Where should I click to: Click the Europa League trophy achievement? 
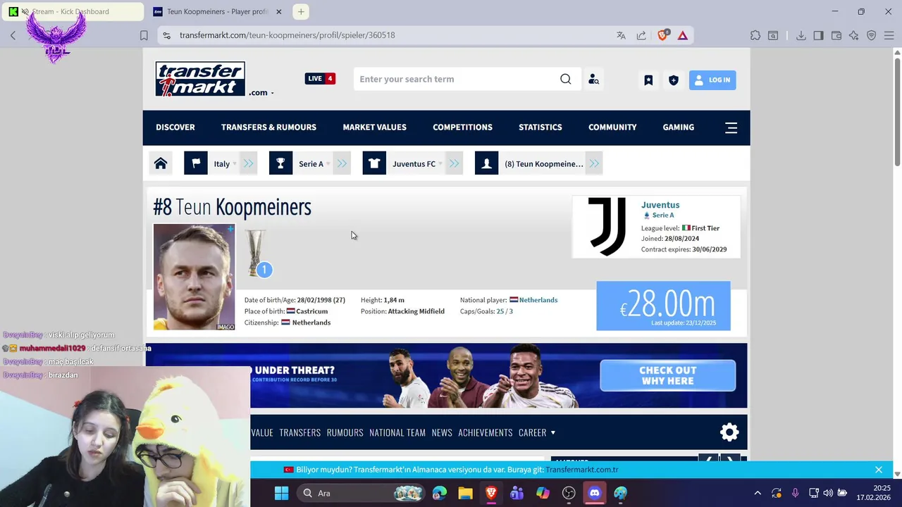coord(257,252)
